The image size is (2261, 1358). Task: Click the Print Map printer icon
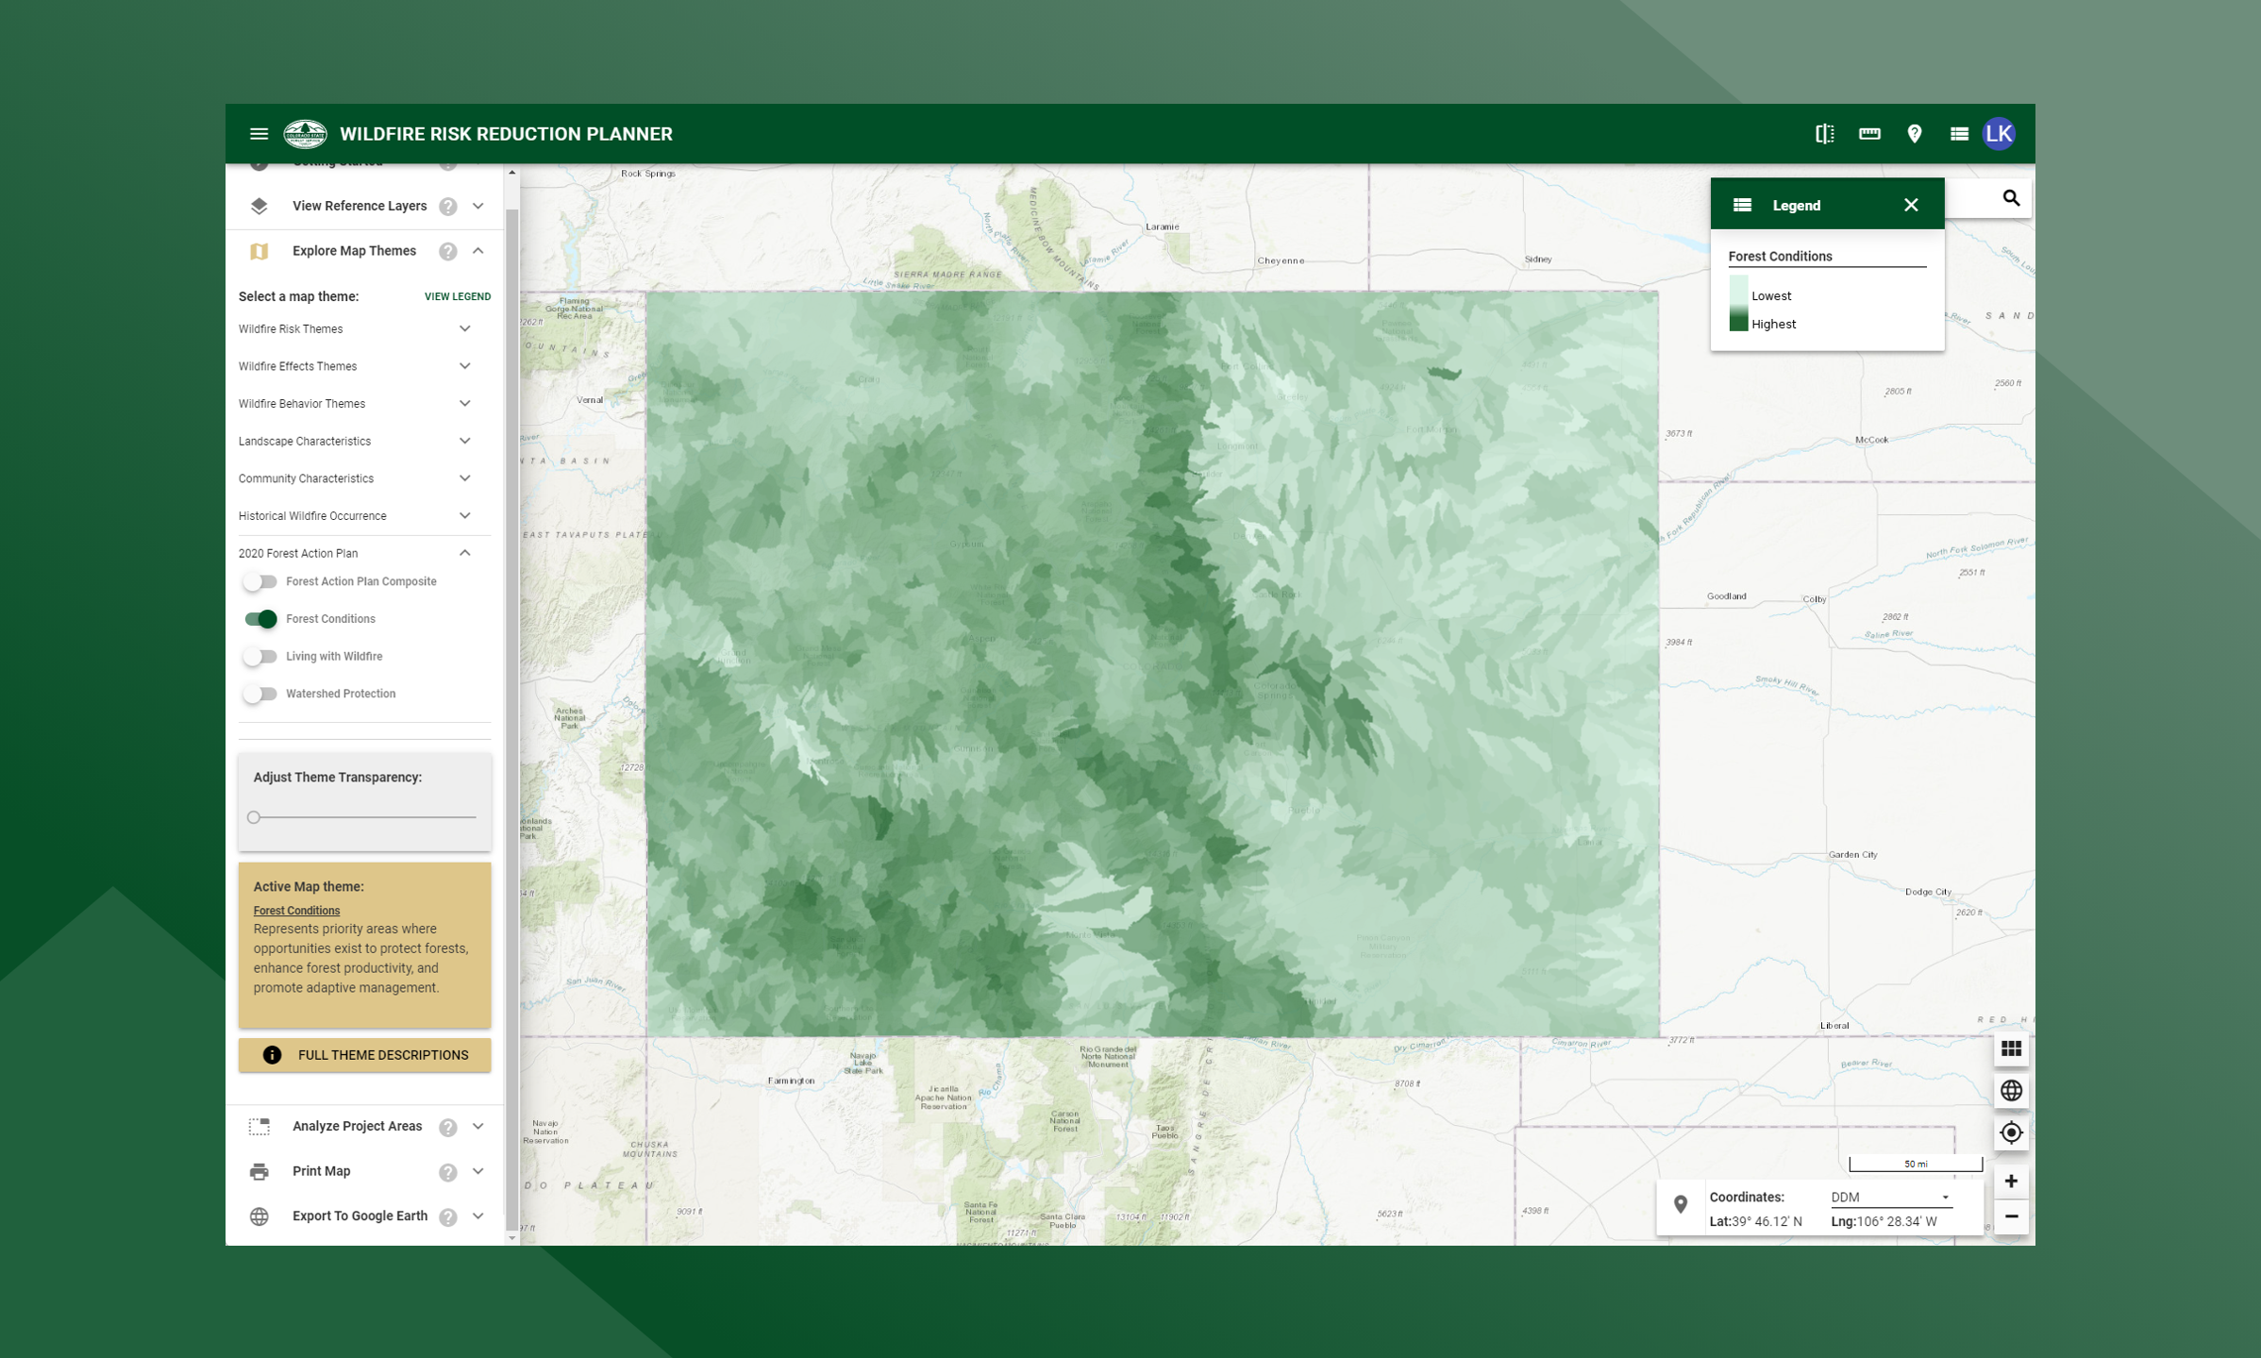coord(259,1171)
